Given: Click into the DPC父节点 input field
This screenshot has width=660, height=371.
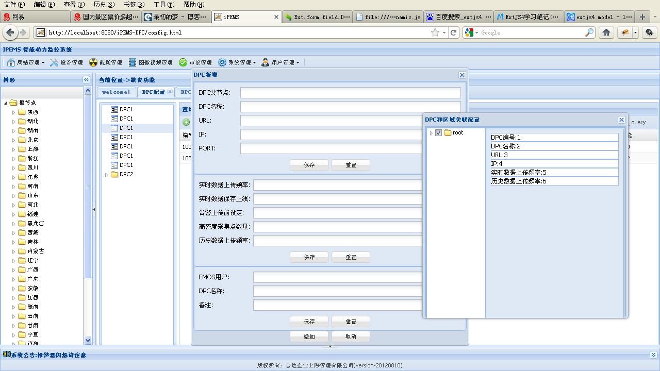Looking at the screenshot, I should click(x=351, y=93).
